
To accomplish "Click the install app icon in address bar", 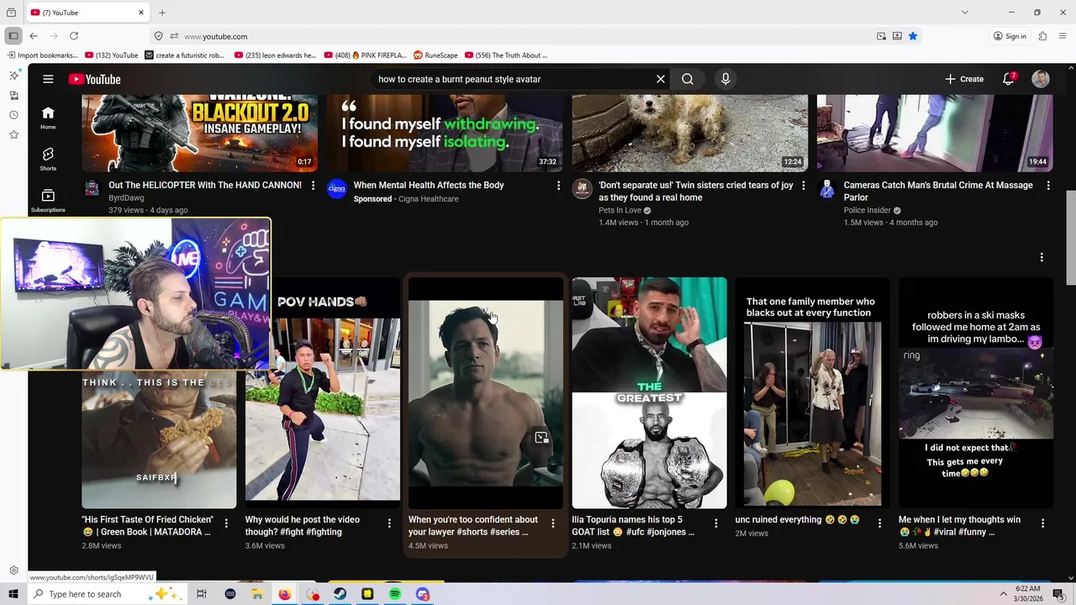I will pyautogui.click(x=897, y=36).
